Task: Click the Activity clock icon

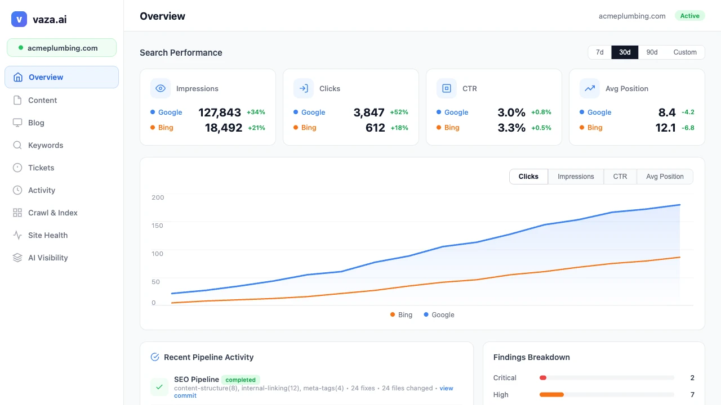Action: [x=17, y=190]
